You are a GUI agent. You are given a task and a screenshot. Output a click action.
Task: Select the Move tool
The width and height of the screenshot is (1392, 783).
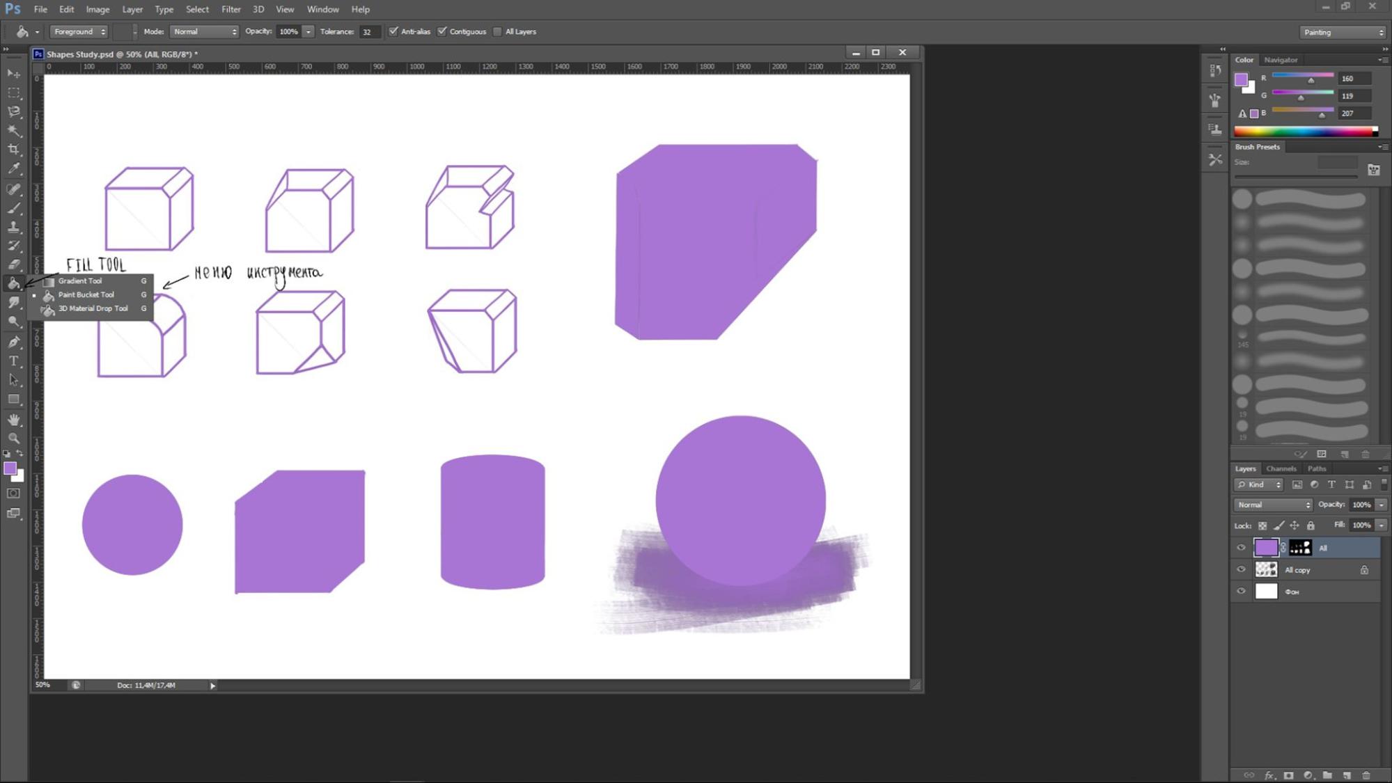click(x=14, y=73)
